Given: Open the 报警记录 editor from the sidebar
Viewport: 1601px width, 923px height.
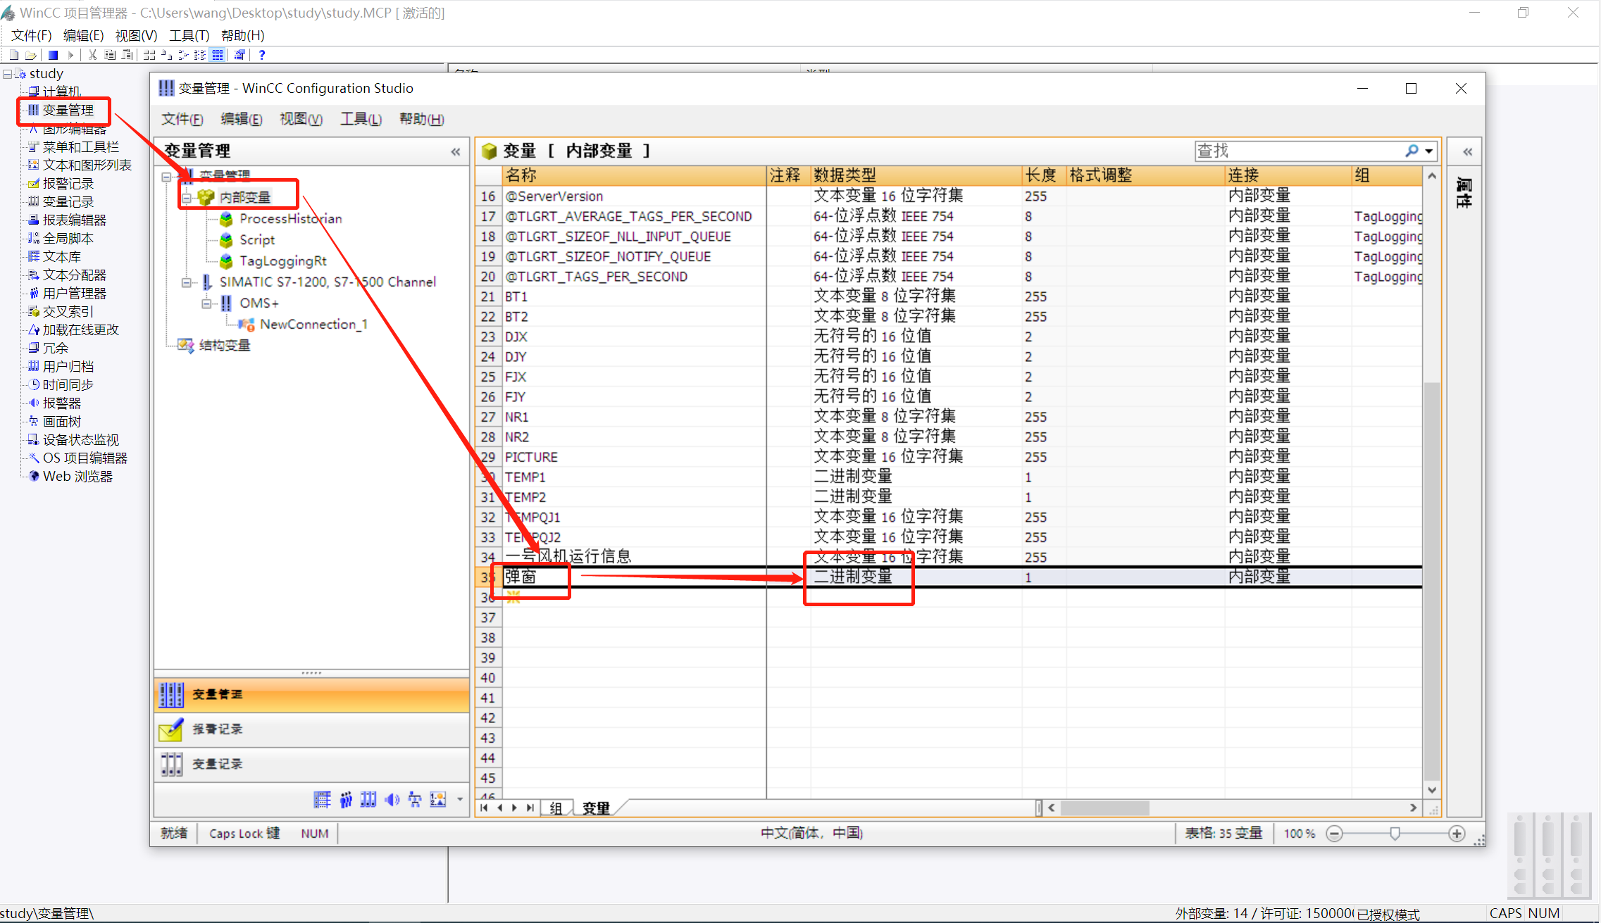Looking at the screenshot, I should tap(32, 183).
